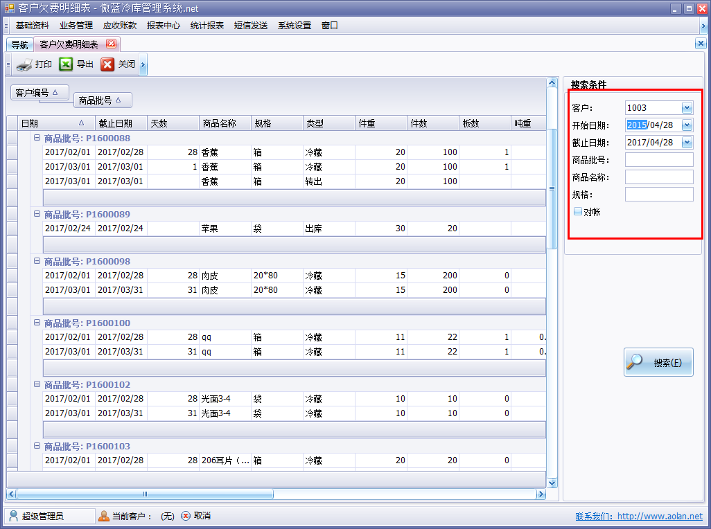Image resolution: width=711 pixels, height=529 pixels.
Task: Open the 报表中心 menu
Action: pyautogui.click(x=164, y=26)
